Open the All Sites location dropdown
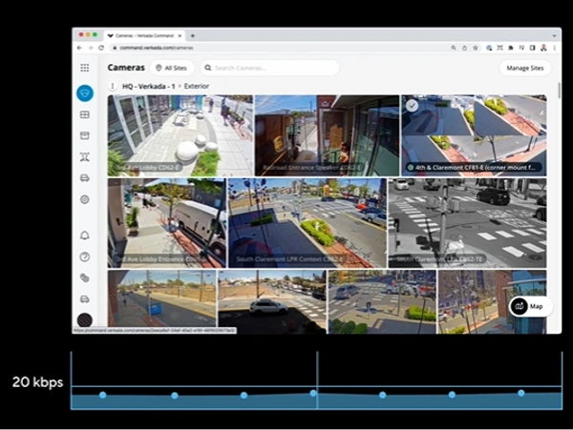The height and width of the screenshot is (430, 573). 172,68
